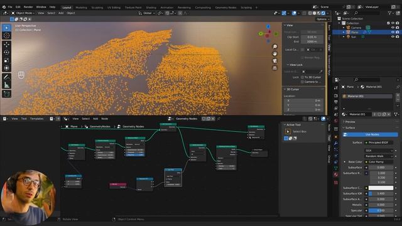Toggle visibility eye of Sun object

(x=393, y=37)
